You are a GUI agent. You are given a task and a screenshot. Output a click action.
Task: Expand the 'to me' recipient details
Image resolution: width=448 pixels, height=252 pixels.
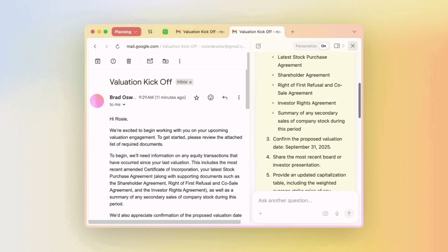[124, 105]
